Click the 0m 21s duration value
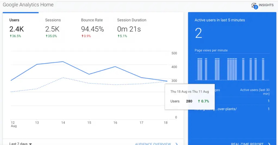This screenshot has height=145, width=278. 129,29
